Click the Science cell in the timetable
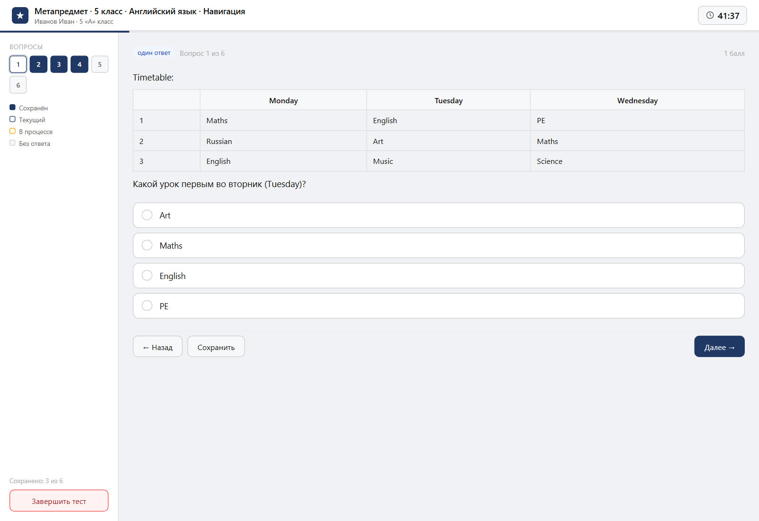This screenshot has width=759, height=521. click(637, 161)
